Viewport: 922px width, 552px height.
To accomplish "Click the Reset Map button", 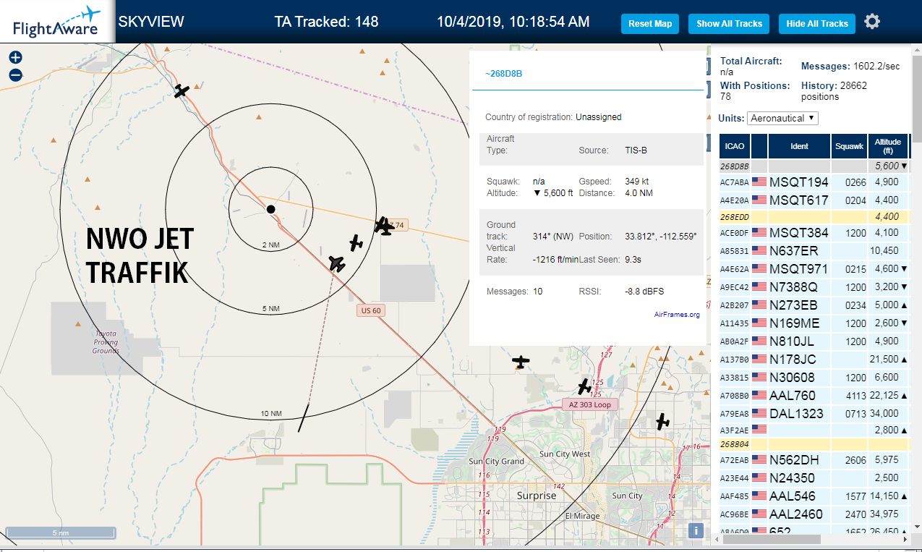I will [x=650, y=23].
